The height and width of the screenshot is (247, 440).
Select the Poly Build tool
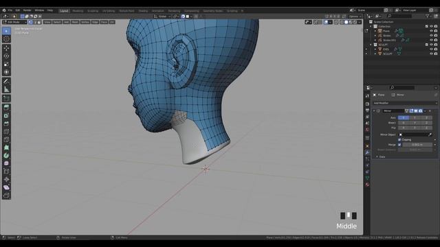click(x=6, y=148)
